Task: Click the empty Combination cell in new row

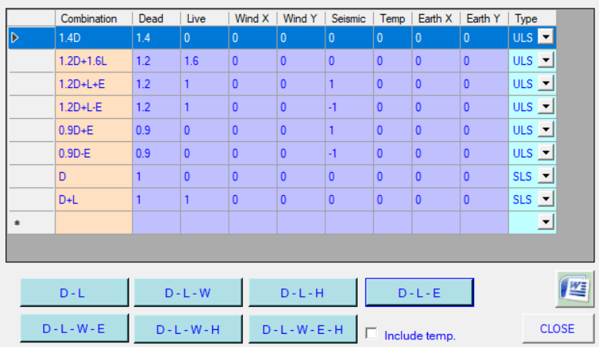Action: tap(93, 222)
